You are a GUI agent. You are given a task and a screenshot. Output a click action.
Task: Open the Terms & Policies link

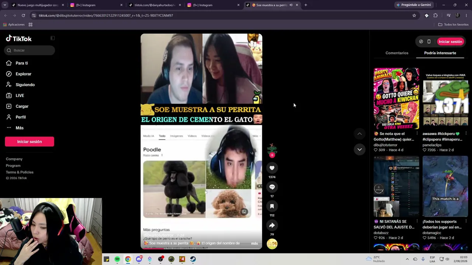(x=20, y=172)
